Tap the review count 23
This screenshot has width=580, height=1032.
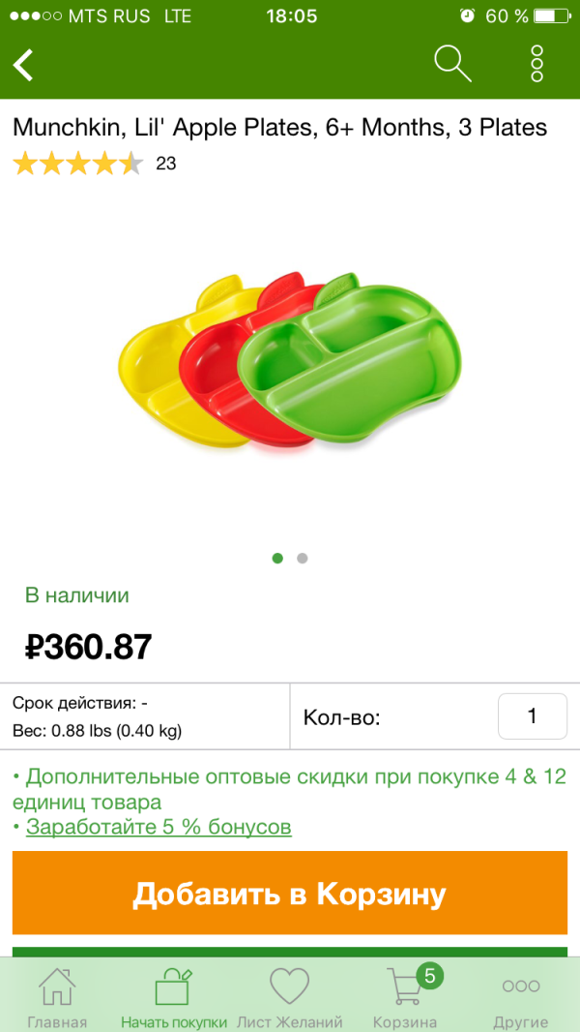(166, 164)
